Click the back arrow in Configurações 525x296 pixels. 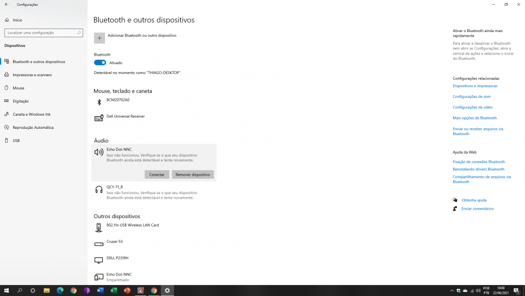(6, 5)
